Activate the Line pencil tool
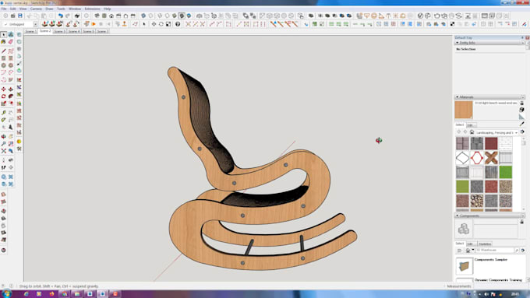530x298 pixels. [3, 51]
